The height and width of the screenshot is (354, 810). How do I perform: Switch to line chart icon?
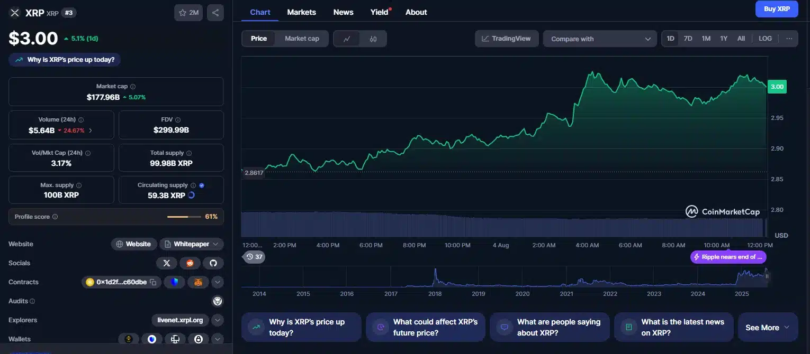(x=347, y=39)
